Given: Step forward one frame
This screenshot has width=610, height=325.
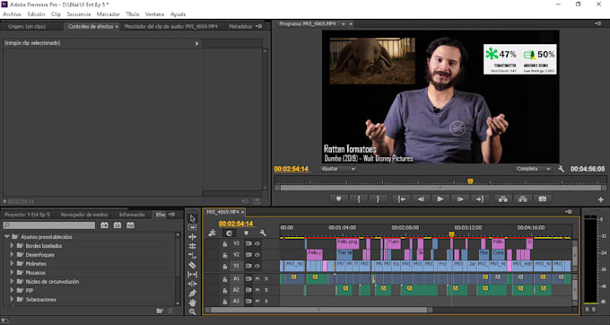Looking at the screenshot, I should (460, 199).
